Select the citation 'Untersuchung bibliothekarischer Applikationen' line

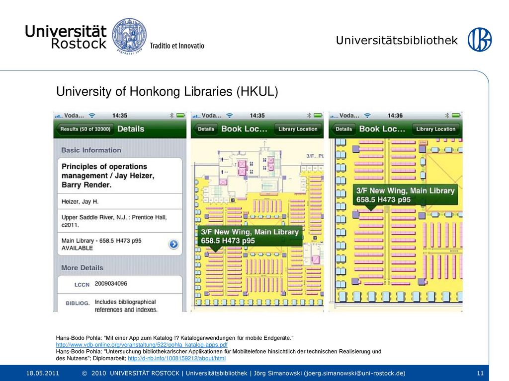pyautogui.click(x=219, y=352)
